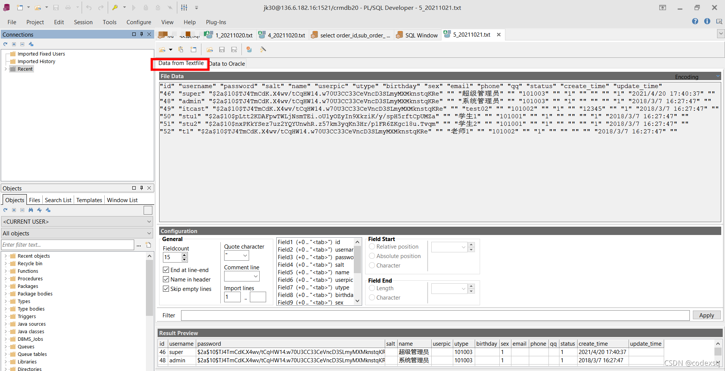Screen dimensions: 725x371
Task: Click the Apply button next to Filter
Action: [706, 315]
